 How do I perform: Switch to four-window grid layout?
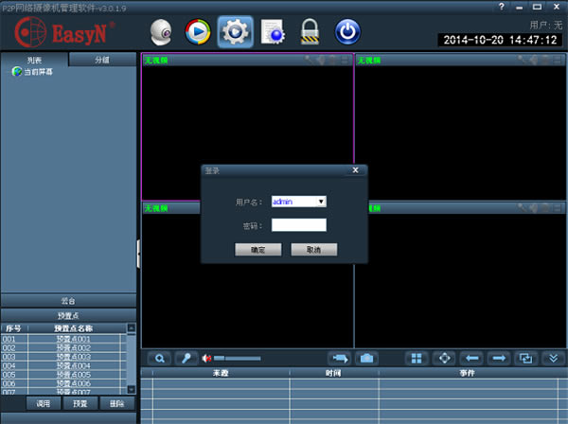pyautogui.click(x=416, y=359)
